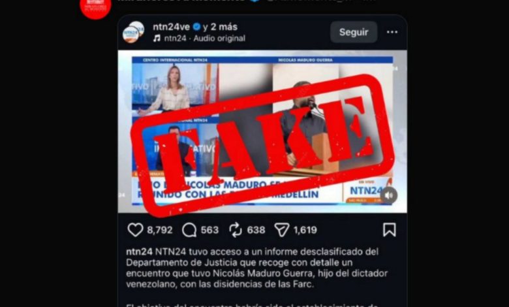
Task: Click the music note audio icon
Action: pos(157,39)
